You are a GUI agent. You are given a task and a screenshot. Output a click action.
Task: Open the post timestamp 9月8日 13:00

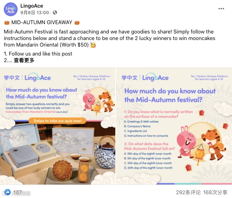[35, 12]
